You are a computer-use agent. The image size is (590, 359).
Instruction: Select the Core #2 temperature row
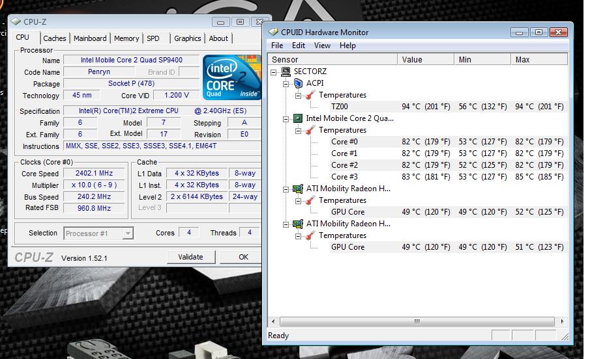(x=449, y=165)
